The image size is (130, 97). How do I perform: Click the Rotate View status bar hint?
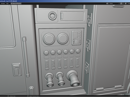(x=12, y=96)
